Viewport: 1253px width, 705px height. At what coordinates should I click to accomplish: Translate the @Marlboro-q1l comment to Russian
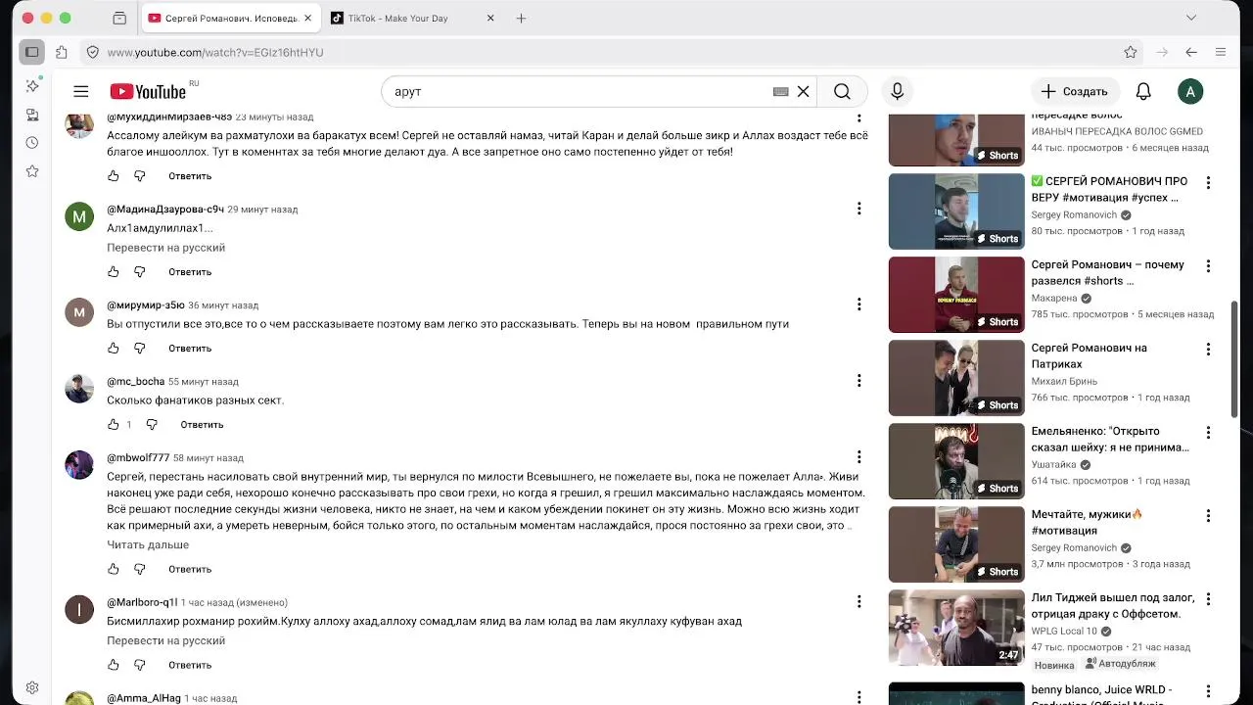(x=166, y=640)
